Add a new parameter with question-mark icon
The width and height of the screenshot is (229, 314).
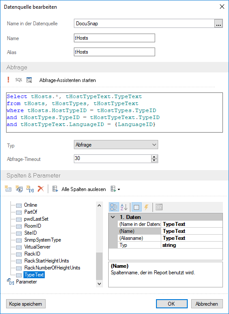pyautogui.click(x=30, y=189)
